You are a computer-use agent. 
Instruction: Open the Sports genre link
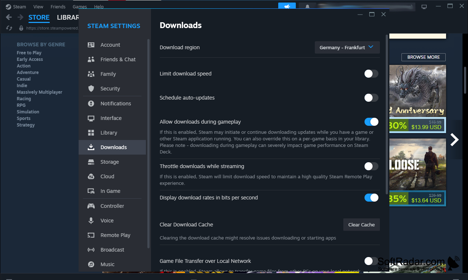click(x=24, y=118)
